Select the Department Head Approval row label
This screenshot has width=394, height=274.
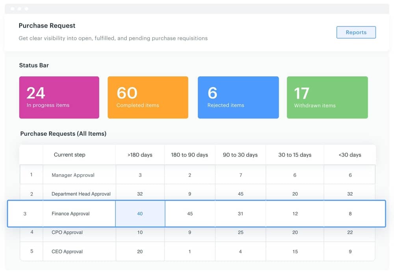click(81, 194)
